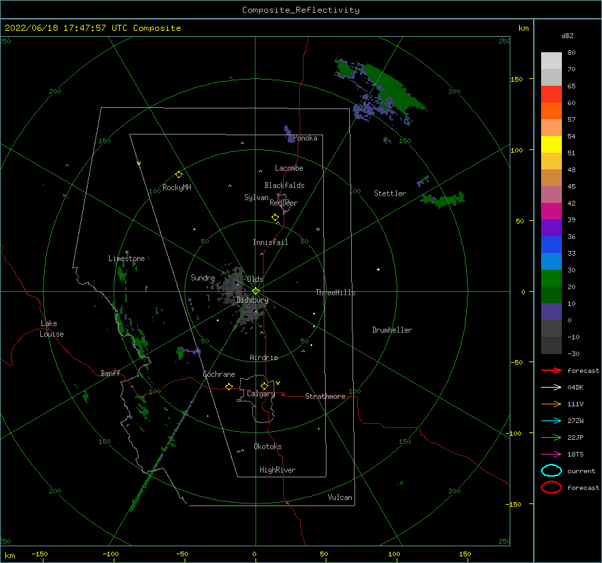
Task: Click the Drumheller town label
Action: pos(392,330)
